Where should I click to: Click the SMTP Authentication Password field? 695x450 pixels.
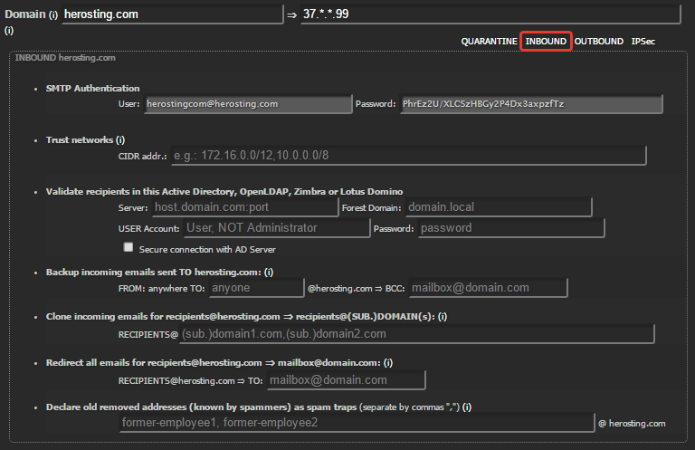(x=531, y=104)
